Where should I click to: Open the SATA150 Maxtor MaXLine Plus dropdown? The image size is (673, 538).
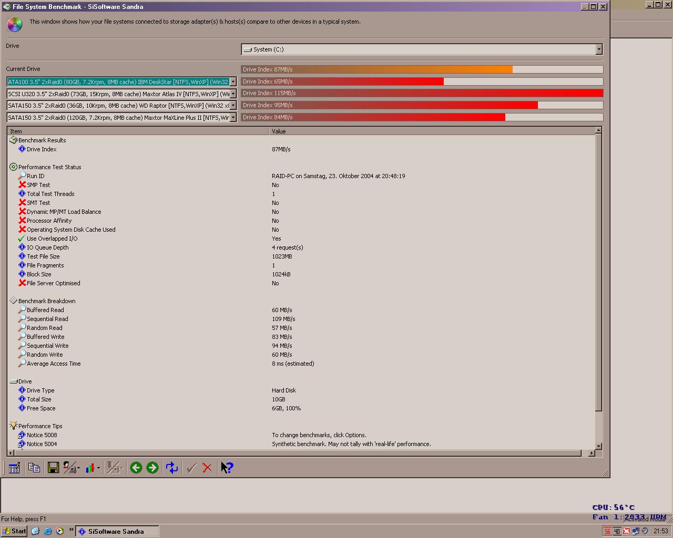tap(233, 118)
